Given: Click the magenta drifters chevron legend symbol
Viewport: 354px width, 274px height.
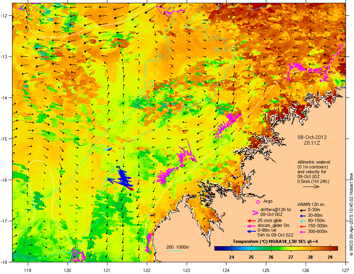Looking at the screenshot, I should (255, 213).
